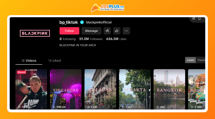Switch to the Liked tab

point(54,61)
